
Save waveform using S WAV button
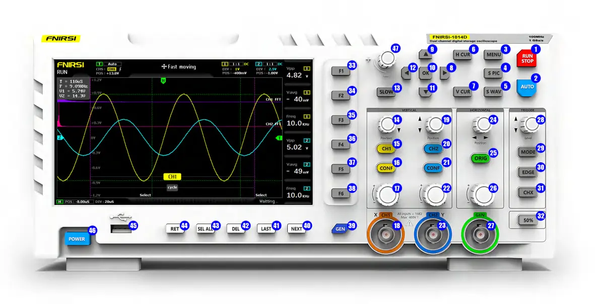pyautogui.click(x=493, y=91)
